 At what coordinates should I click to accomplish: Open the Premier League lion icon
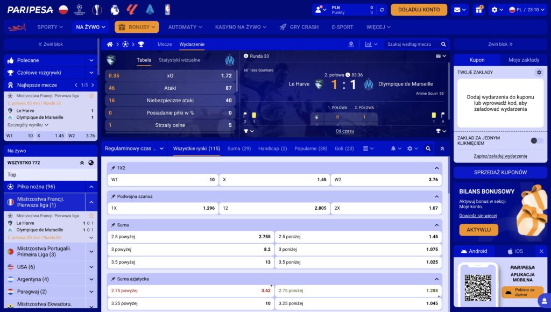[115, 10]
